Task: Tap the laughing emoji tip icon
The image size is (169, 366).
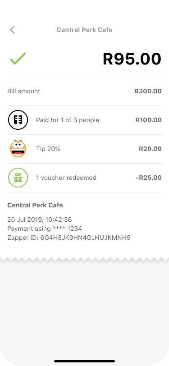Action: point(18,149)
